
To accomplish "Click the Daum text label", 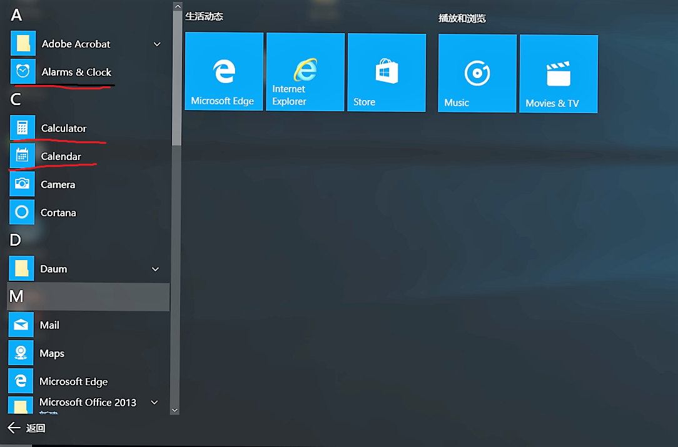I will [54, 269].
